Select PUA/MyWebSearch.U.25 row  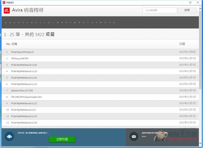click(x=100, y=116)
